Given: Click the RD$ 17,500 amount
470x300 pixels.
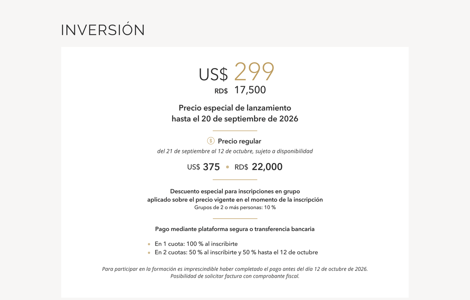Looking at the screenshot, I should coord(240,90).
